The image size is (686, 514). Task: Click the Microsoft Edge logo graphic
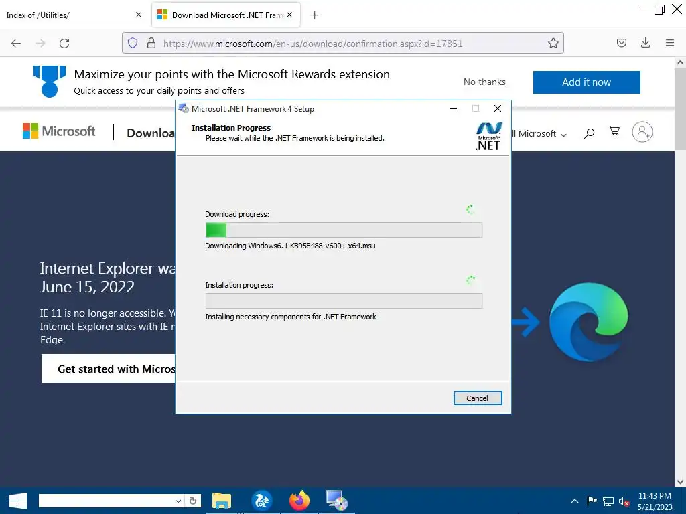588,322
